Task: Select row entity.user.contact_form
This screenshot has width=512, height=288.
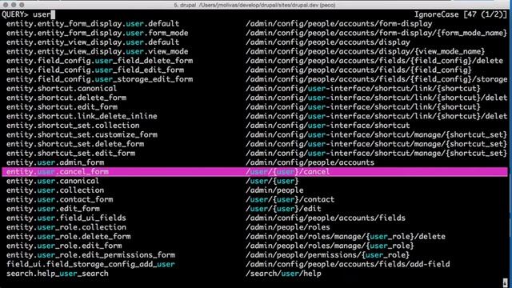Action: pyautogui.click(x=254, y=199)
